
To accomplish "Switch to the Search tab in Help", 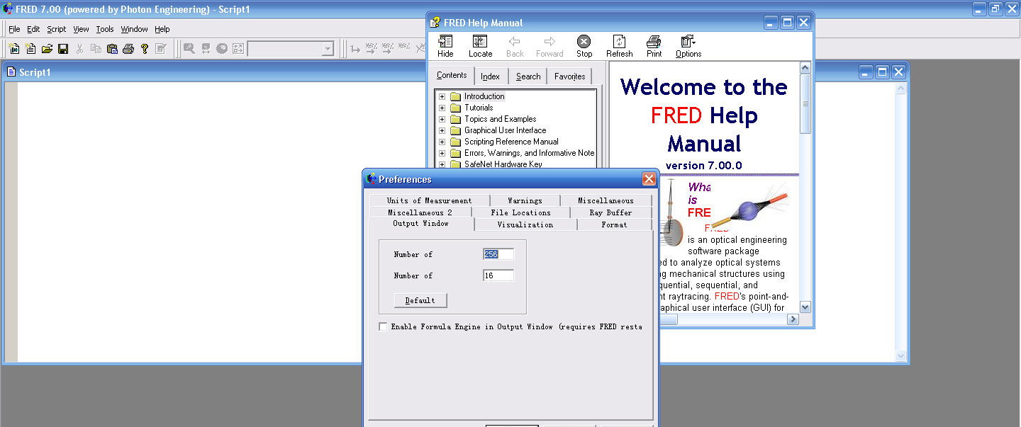I will tap(528, 76).
